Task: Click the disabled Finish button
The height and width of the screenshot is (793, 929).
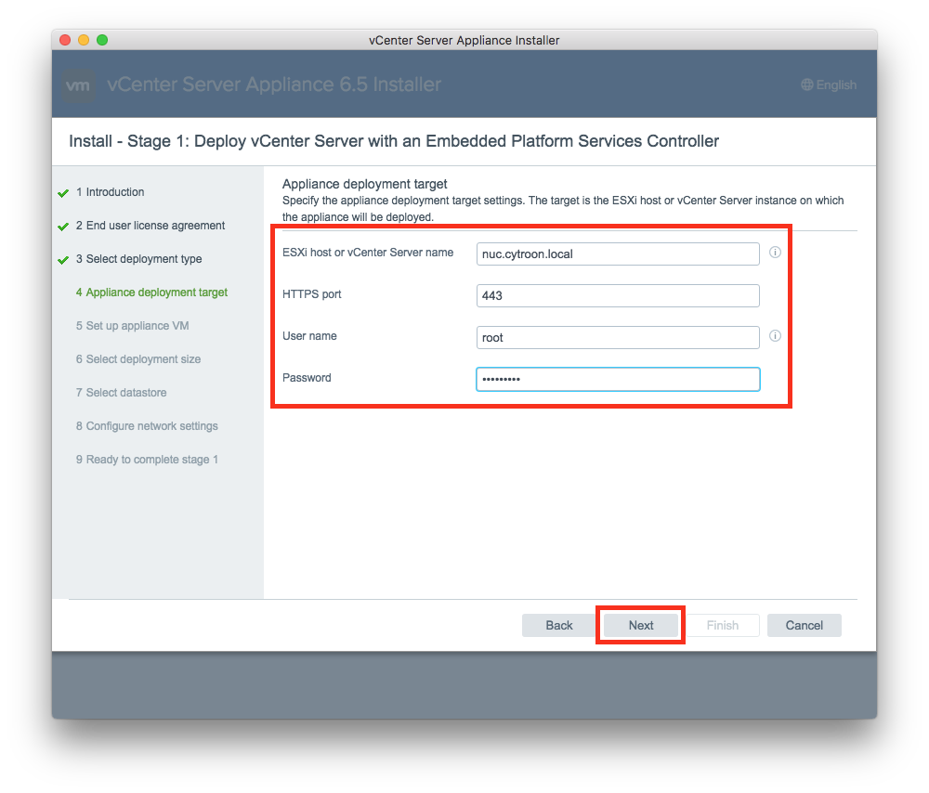Action: [x=722, y=626]
